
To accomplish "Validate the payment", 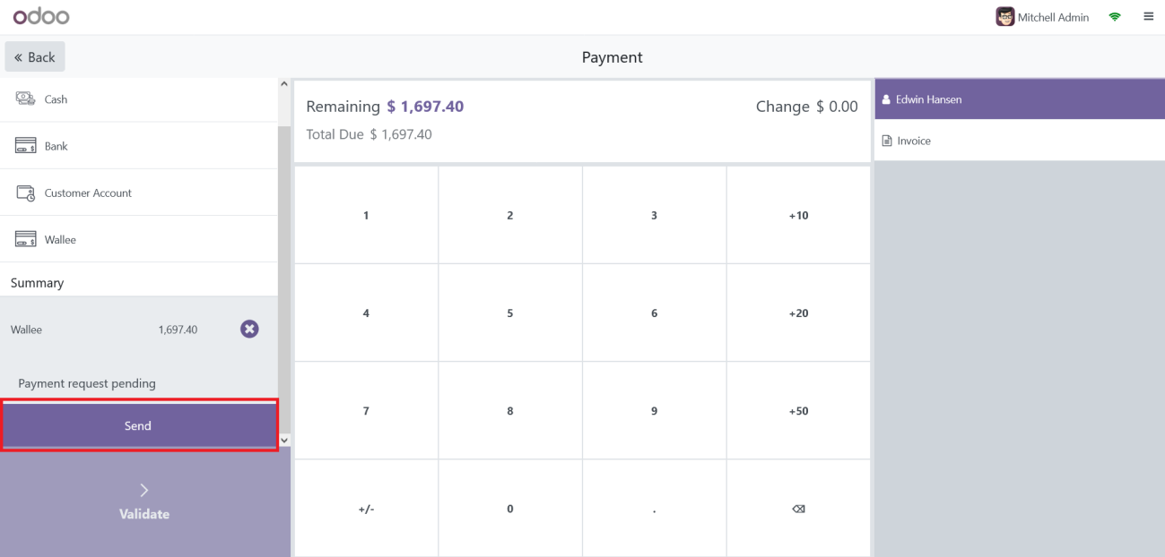I will pyautogui.click(x=144, y=501).
